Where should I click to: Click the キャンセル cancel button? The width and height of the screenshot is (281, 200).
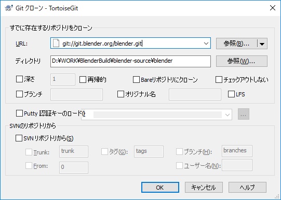(204, 188)
